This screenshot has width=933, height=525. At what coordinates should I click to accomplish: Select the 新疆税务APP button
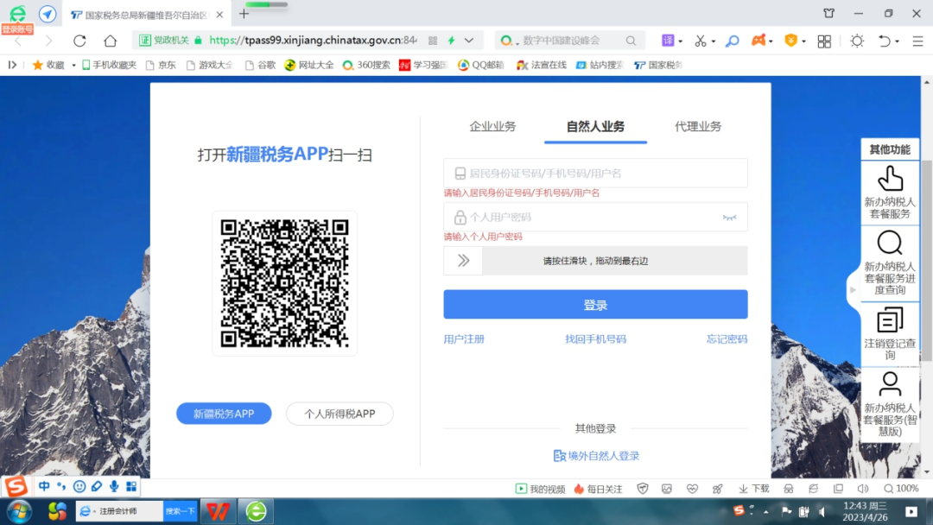point(224,414)
